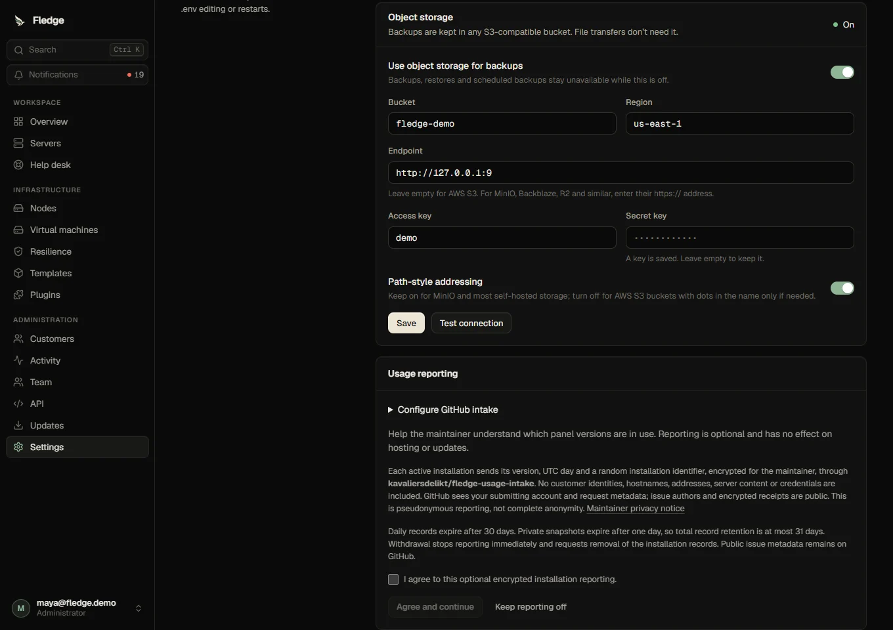Click into the Region field

point(740,123)
